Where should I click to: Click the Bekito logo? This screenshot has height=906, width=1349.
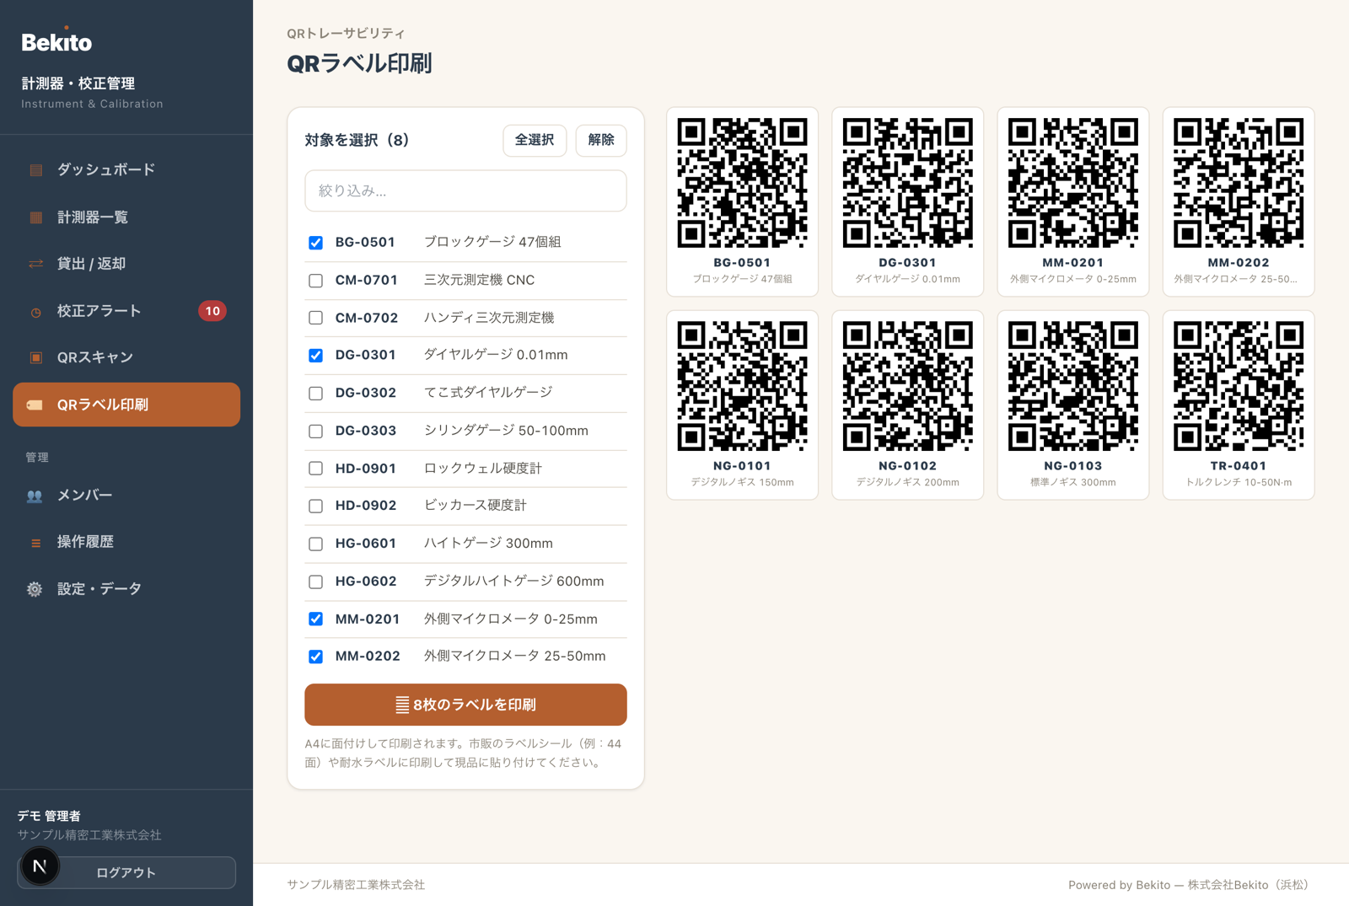tap(56, 40)
